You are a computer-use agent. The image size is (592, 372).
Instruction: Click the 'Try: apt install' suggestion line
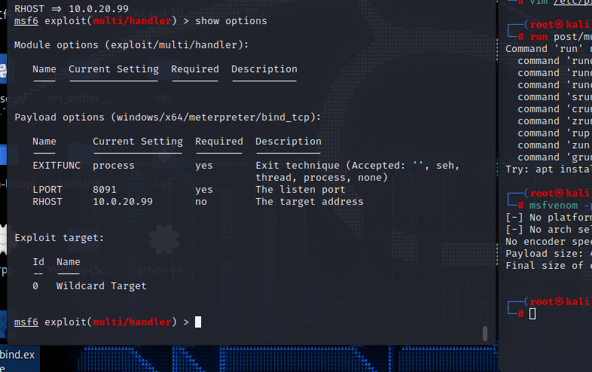point(548,169)
